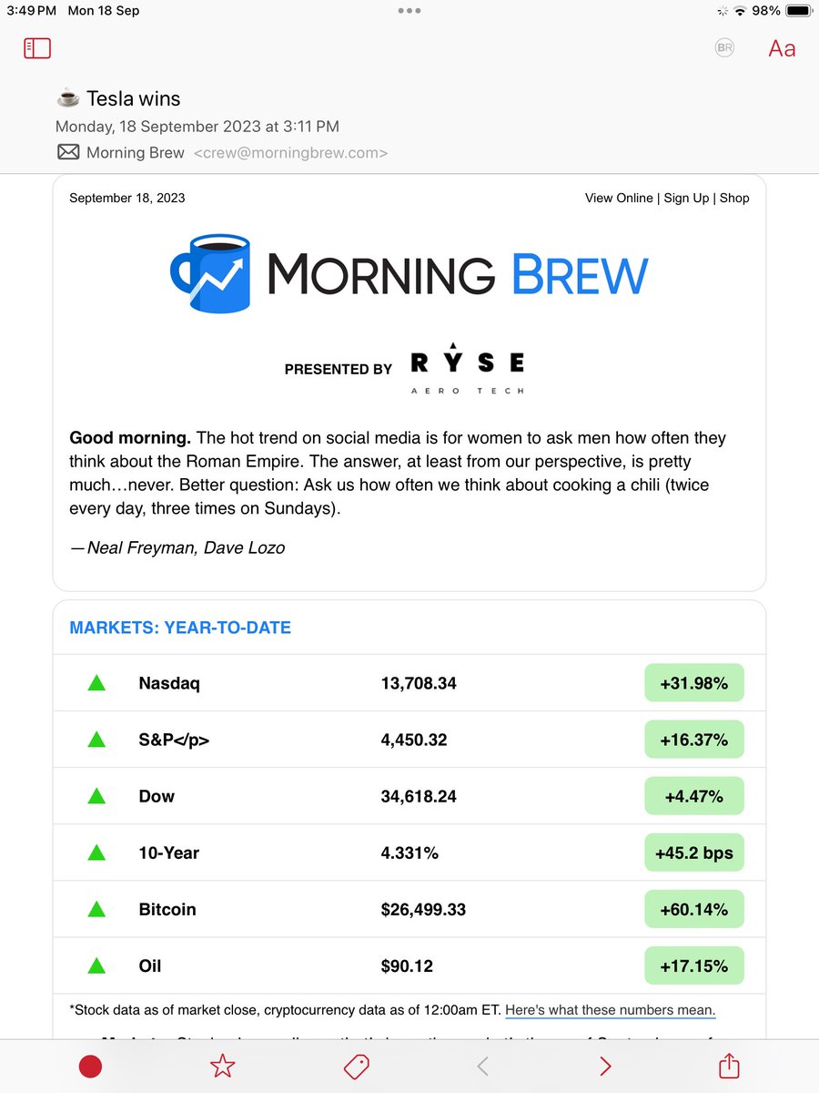
Task: Tap the 10-Year value 4.331%
Action: (x=409, y=853)
